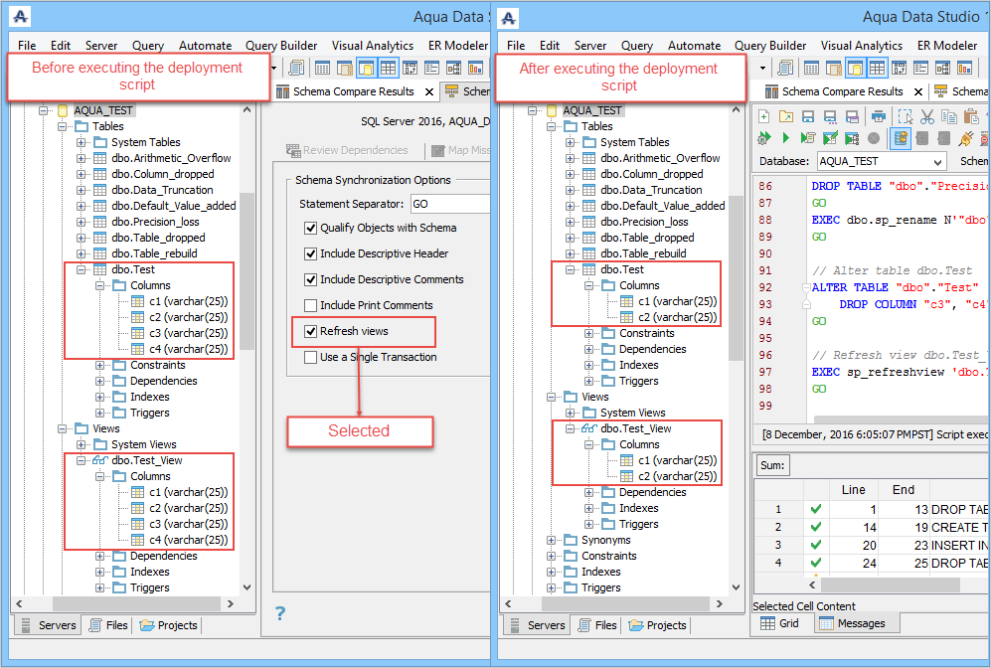991x668 pixels.
Task: Open the Database AQUA_TEST dropdown
Action: coord(937,161)
